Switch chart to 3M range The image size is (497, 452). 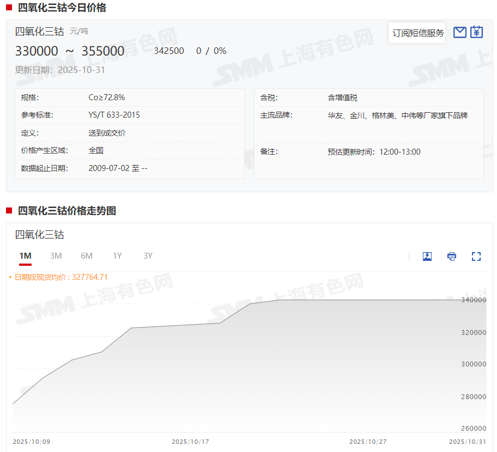coord(56,256)
